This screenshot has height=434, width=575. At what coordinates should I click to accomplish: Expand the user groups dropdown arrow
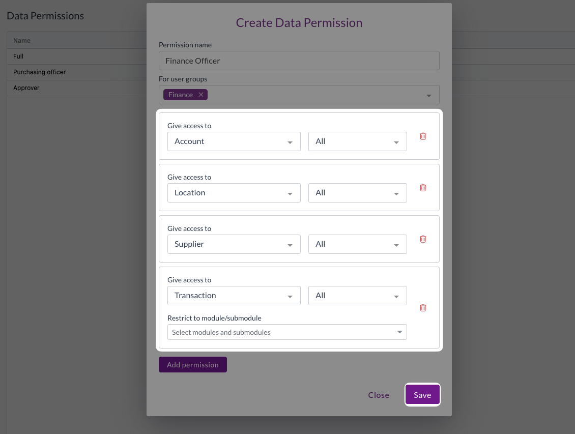(429, 95)
